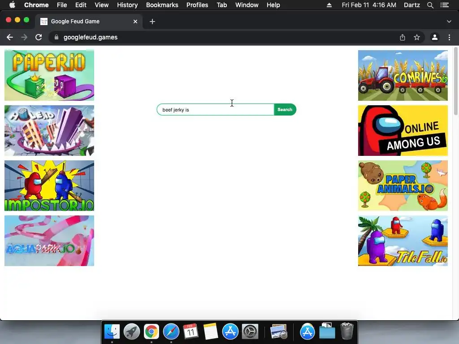Close the Google Feud Game tab

pyautogui.click(x=135, y=21)
